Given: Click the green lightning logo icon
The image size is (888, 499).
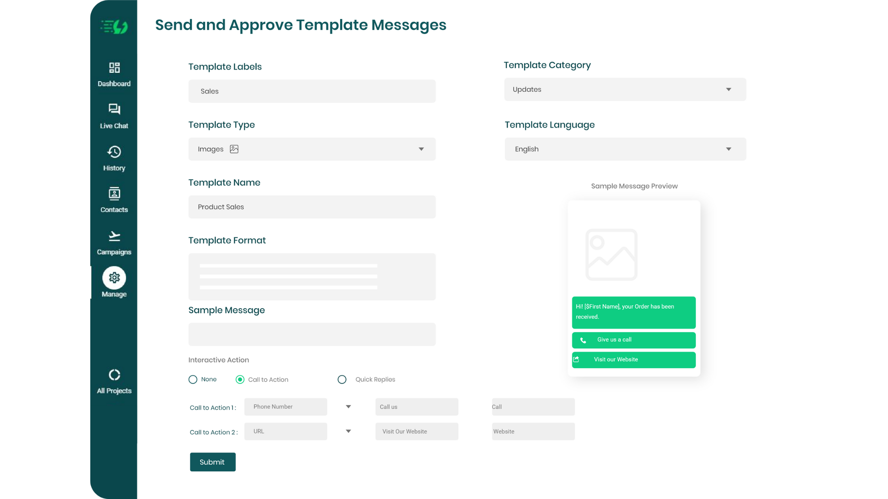Looking at the screenshot, I should 114,27.
